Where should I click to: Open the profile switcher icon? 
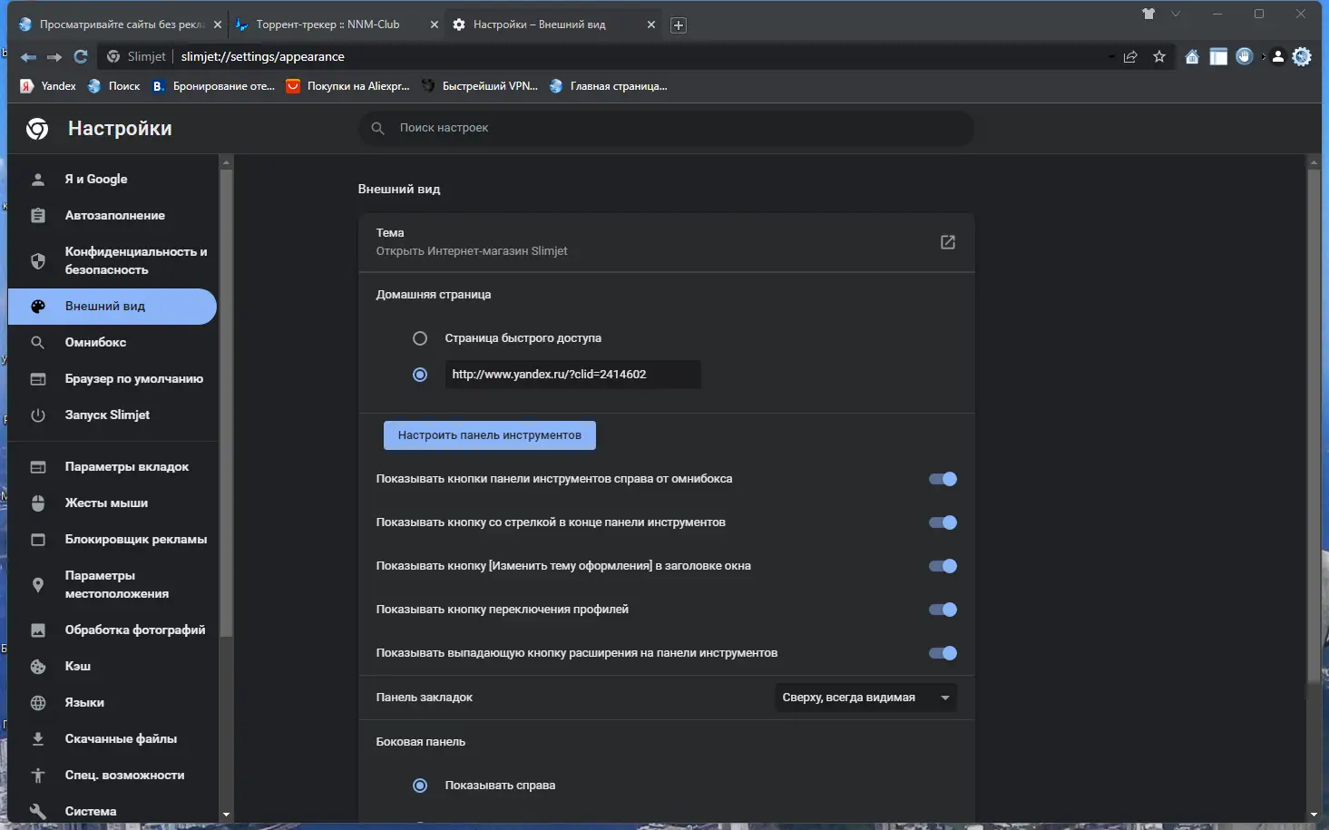click(1278, 57)
